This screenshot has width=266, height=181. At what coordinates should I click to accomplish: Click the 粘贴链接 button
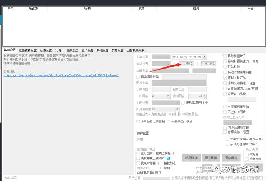[191, 158]
